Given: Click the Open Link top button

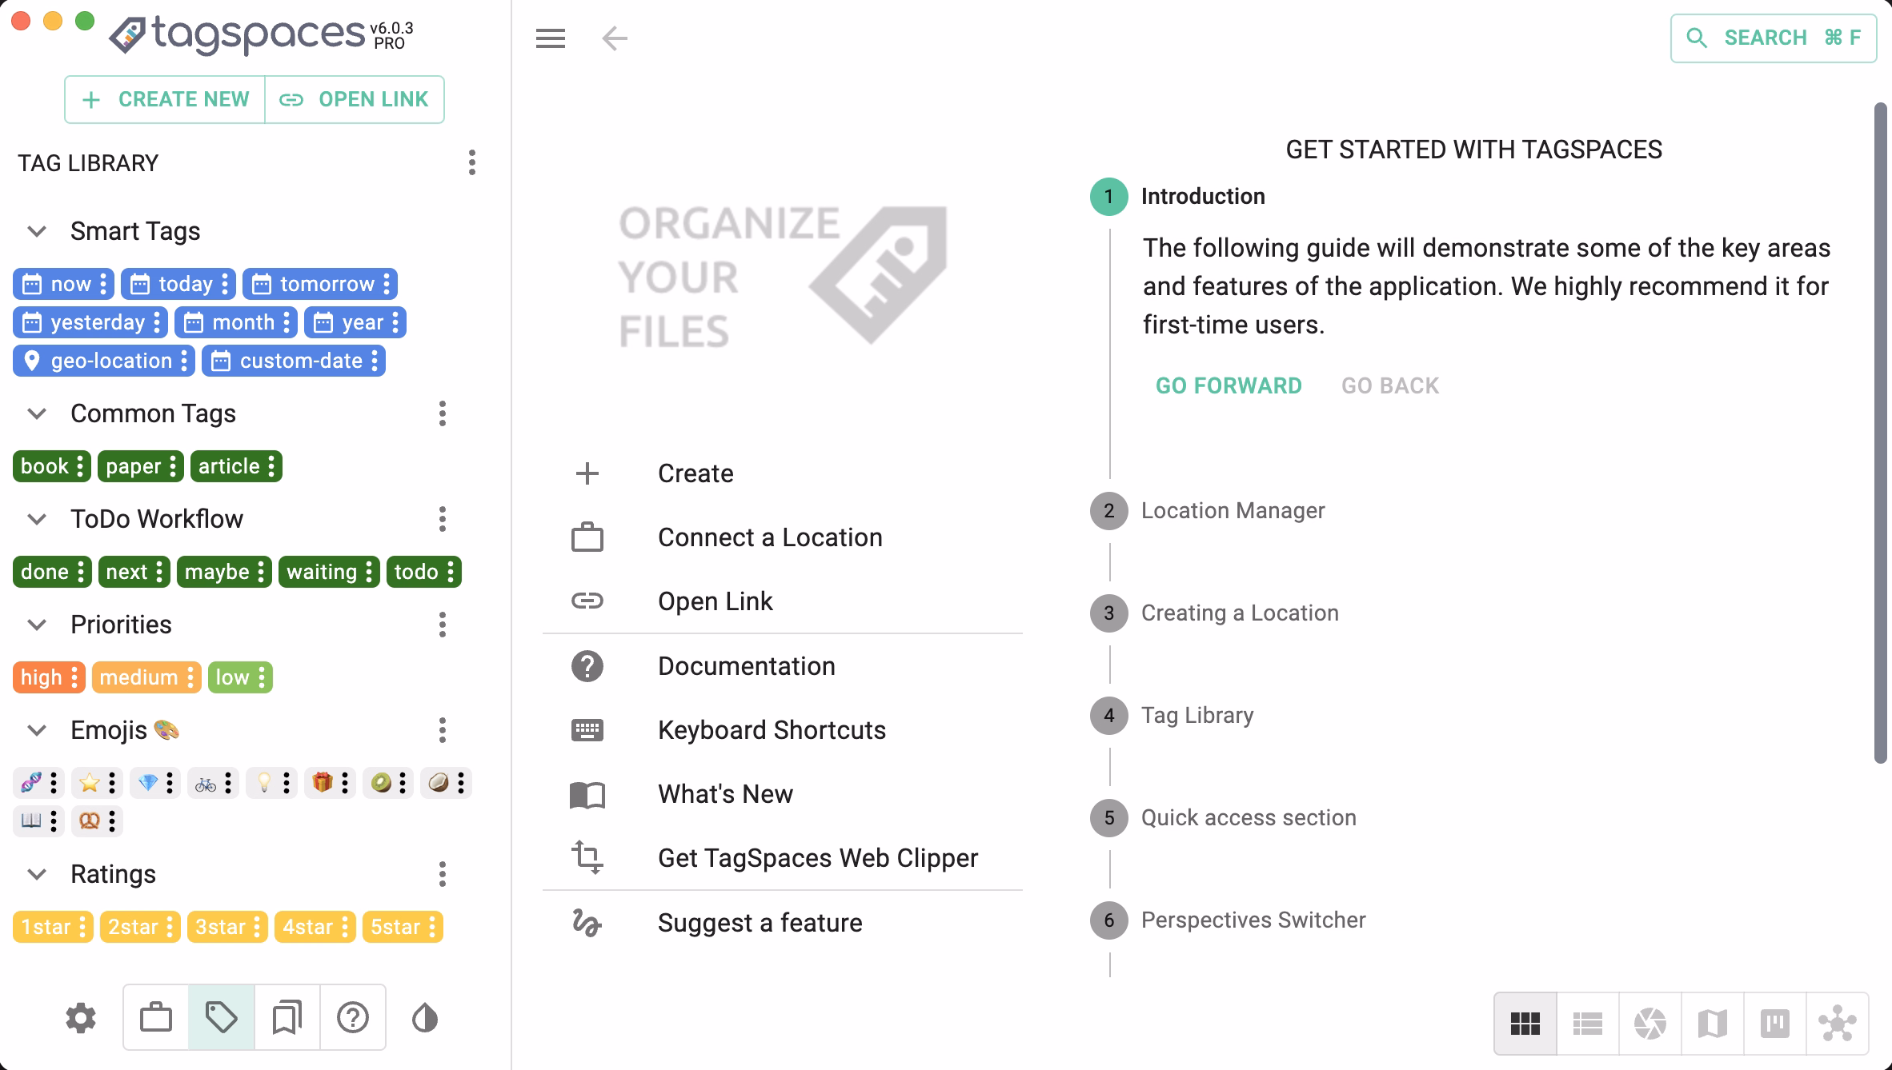Looking at the screenshot, I should pyautogui.click(x=355, y=99).
